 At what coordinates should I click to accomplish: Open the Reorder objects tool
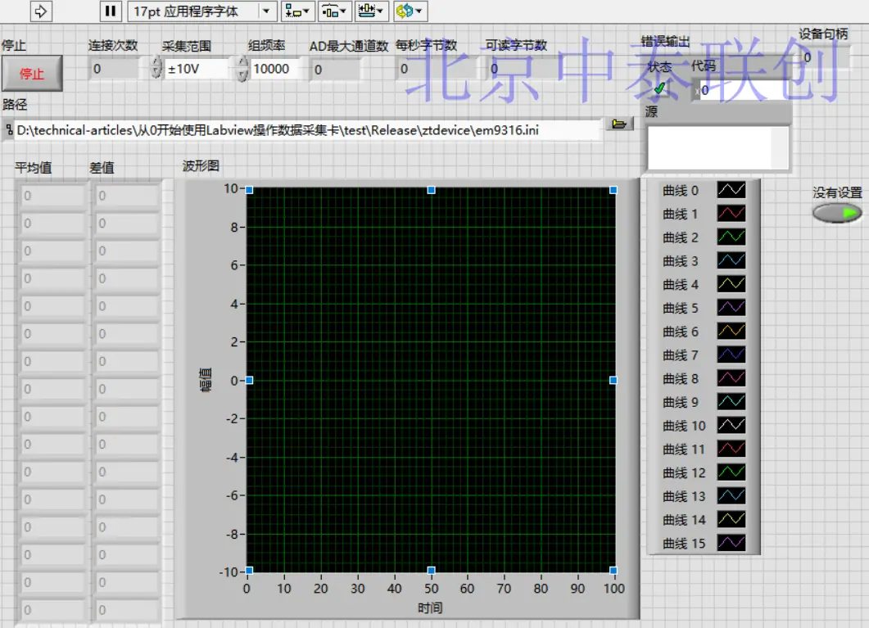point(410,11)
